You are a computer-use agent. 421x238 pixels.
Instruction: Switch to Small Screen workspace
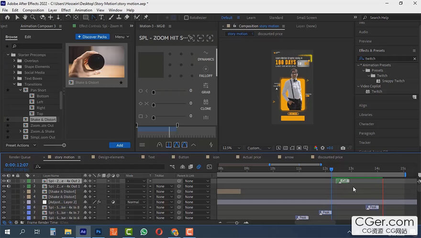pyautogui.click(x=307, y=18)
